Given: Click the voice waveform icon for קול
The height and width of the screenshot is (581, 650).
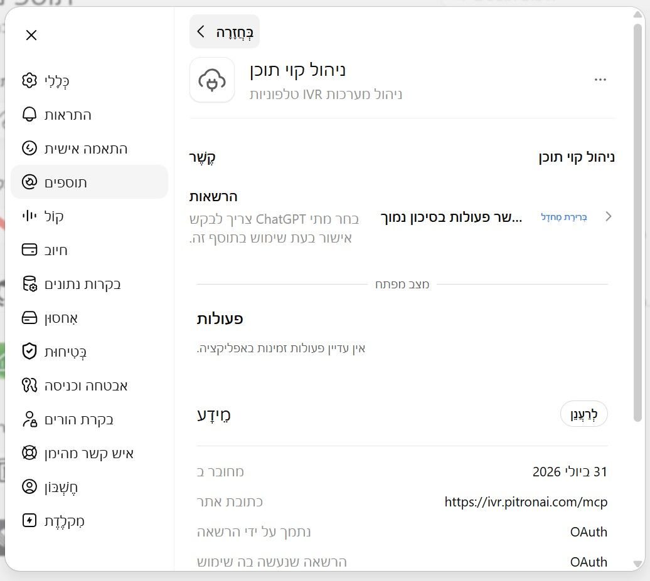Looking at the screenshot, I should (29, 216).
